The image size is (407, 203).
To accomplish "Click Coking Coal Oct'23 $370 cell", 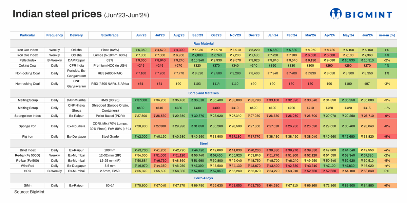I will pos(216,65).
